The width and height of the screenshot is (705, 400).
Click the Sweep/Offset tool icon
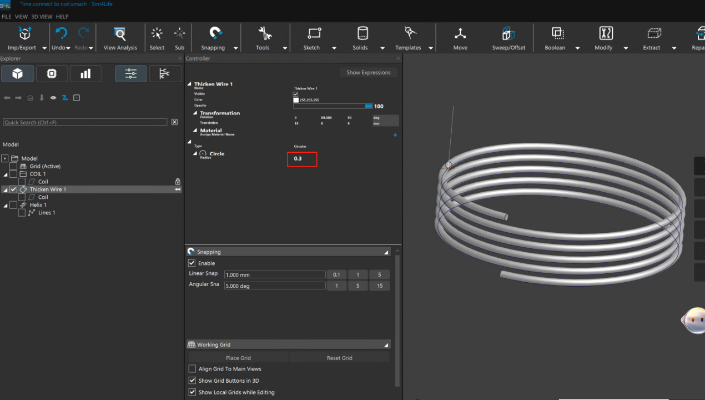(x=508, y=34)
